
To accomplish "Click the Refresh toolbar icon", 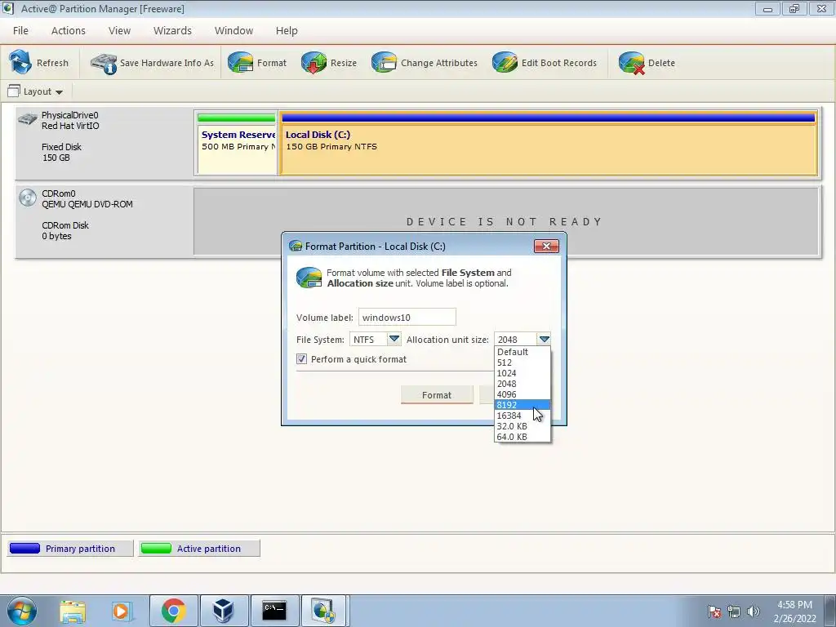I will [20, 62].
